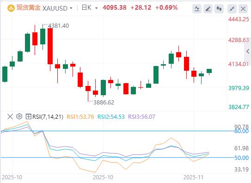Click the RSI2:54.53 value

point(111,117)
